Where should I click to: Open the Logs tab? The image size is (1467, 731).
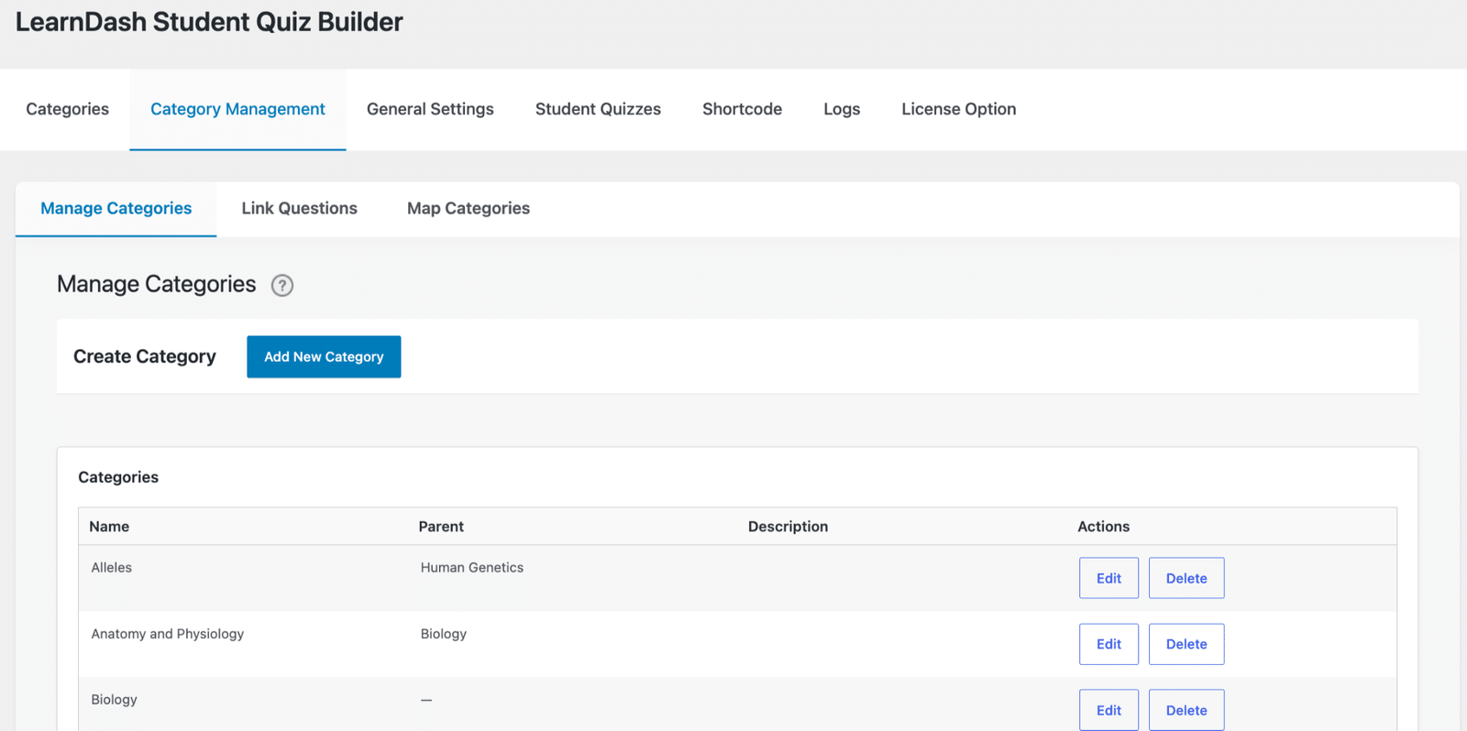tap(842, 109)
